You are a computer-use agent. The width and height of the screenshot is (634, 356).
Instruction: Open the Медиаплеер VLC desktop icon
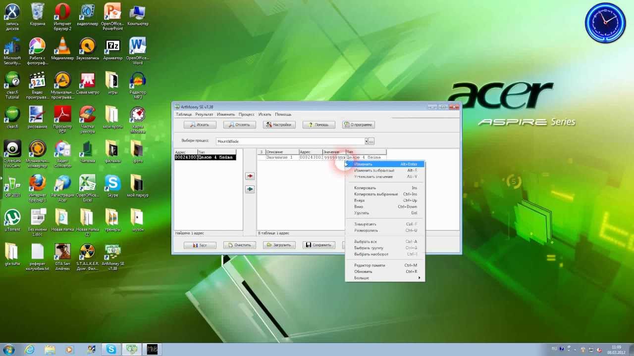tap(62, 49)
